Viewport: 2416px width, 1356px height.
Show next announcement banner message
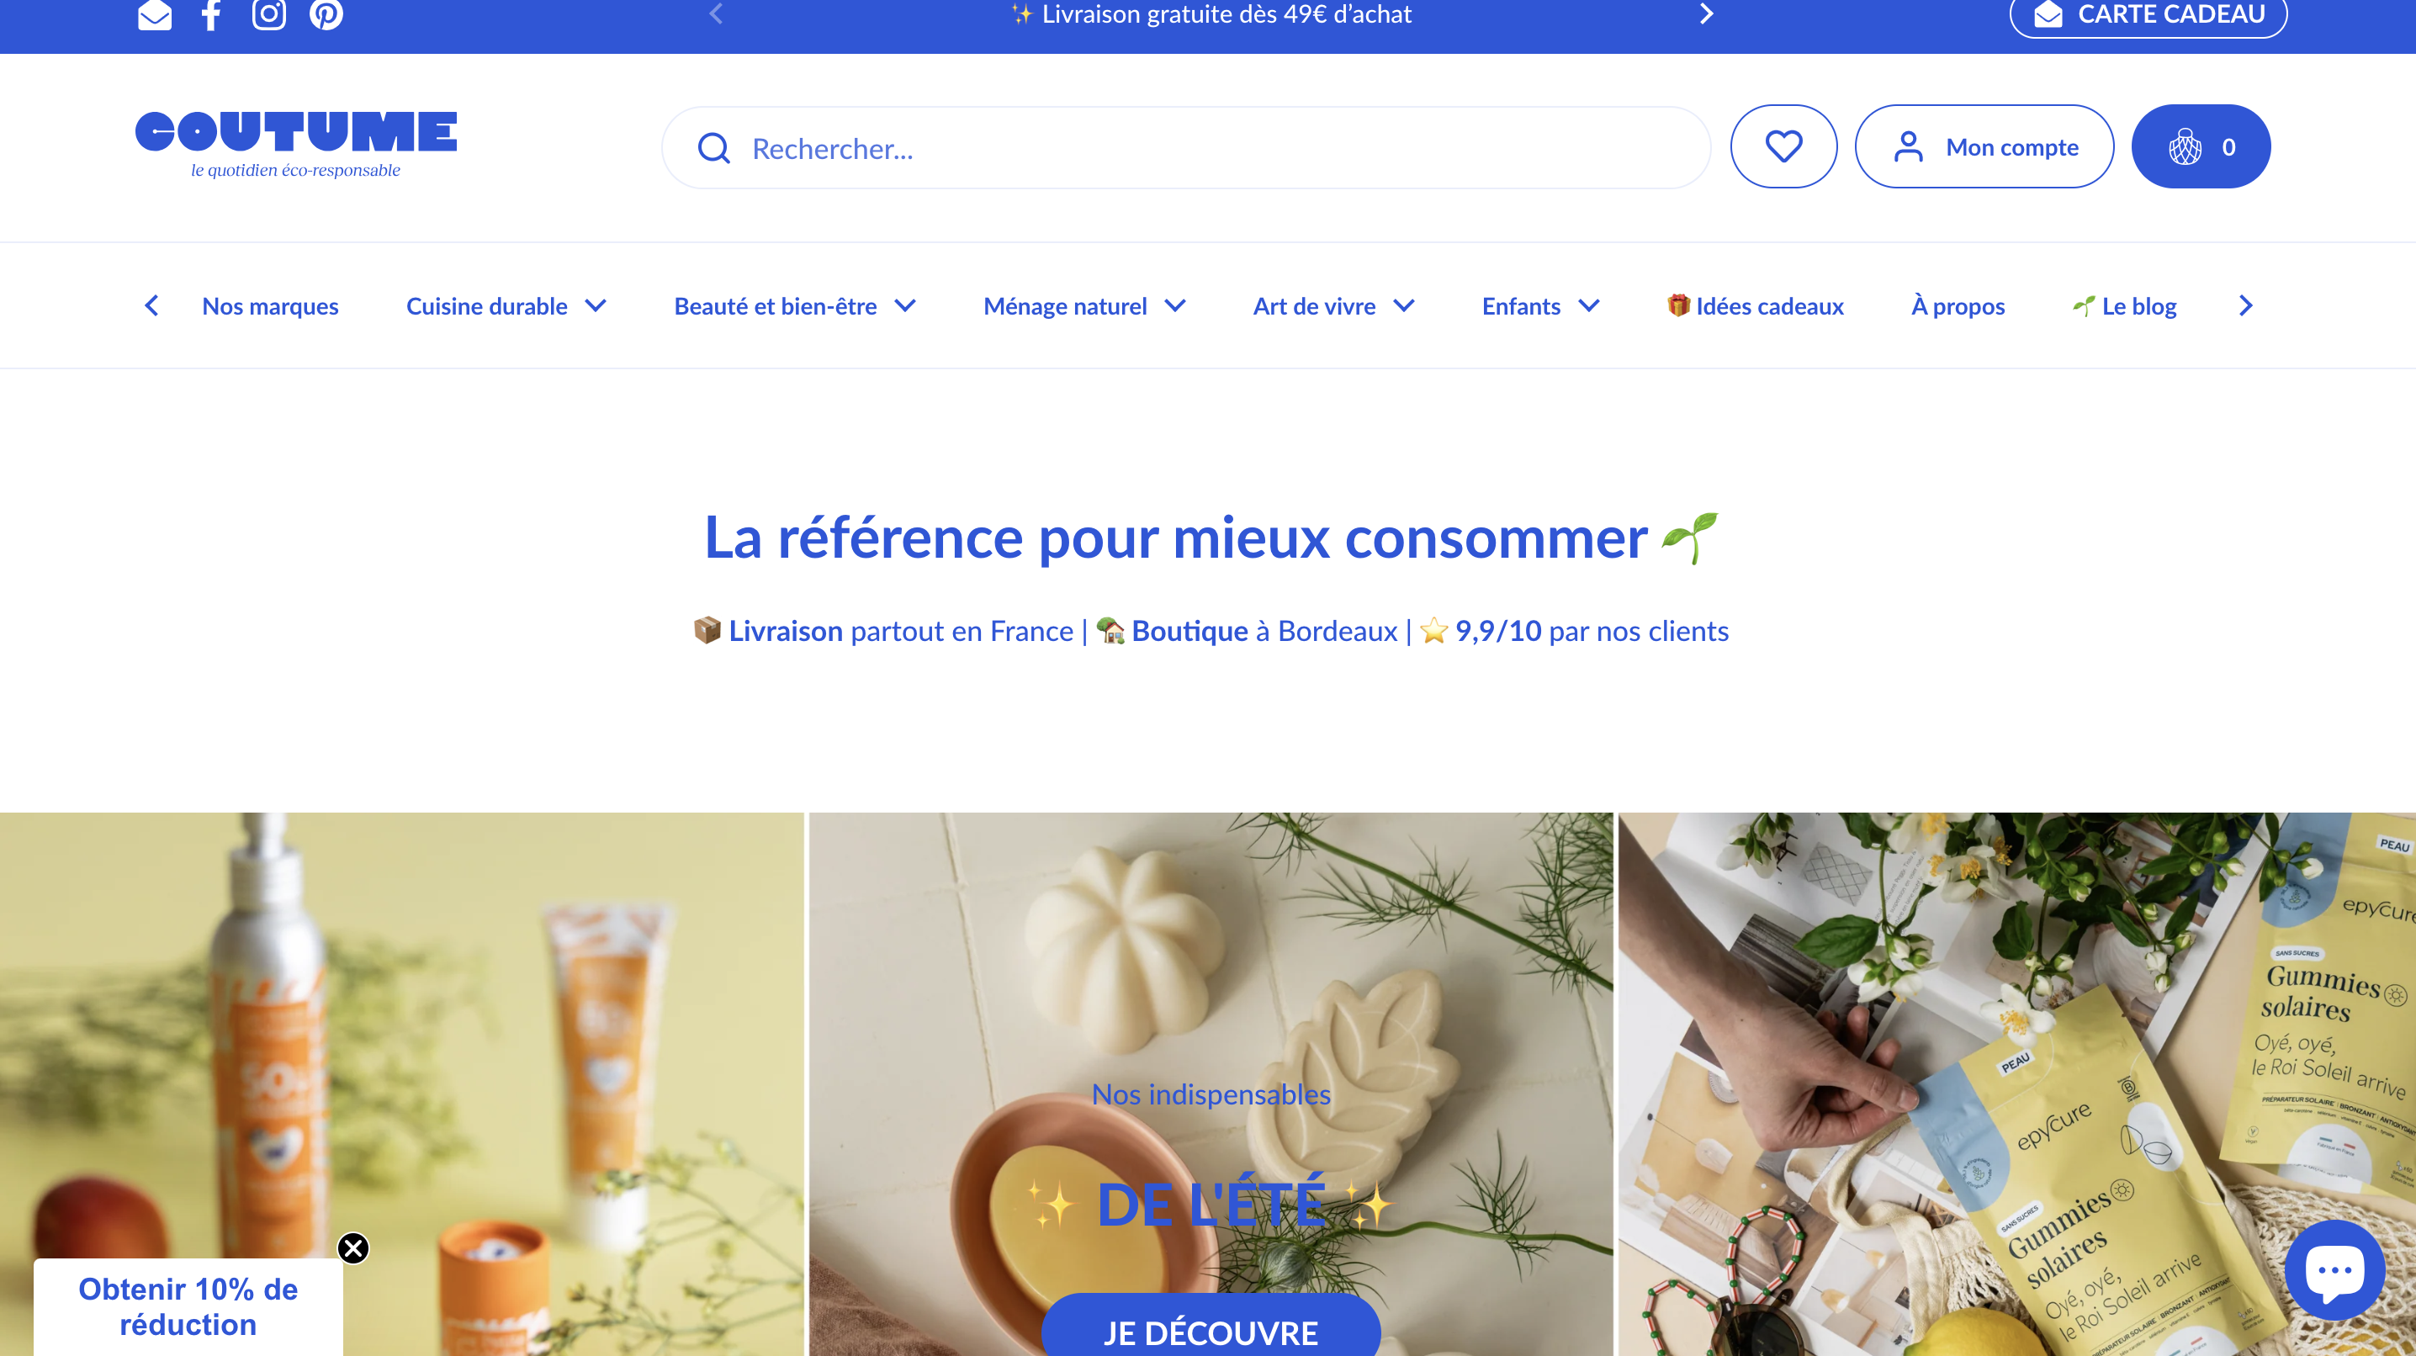[x=1707, y=14]
